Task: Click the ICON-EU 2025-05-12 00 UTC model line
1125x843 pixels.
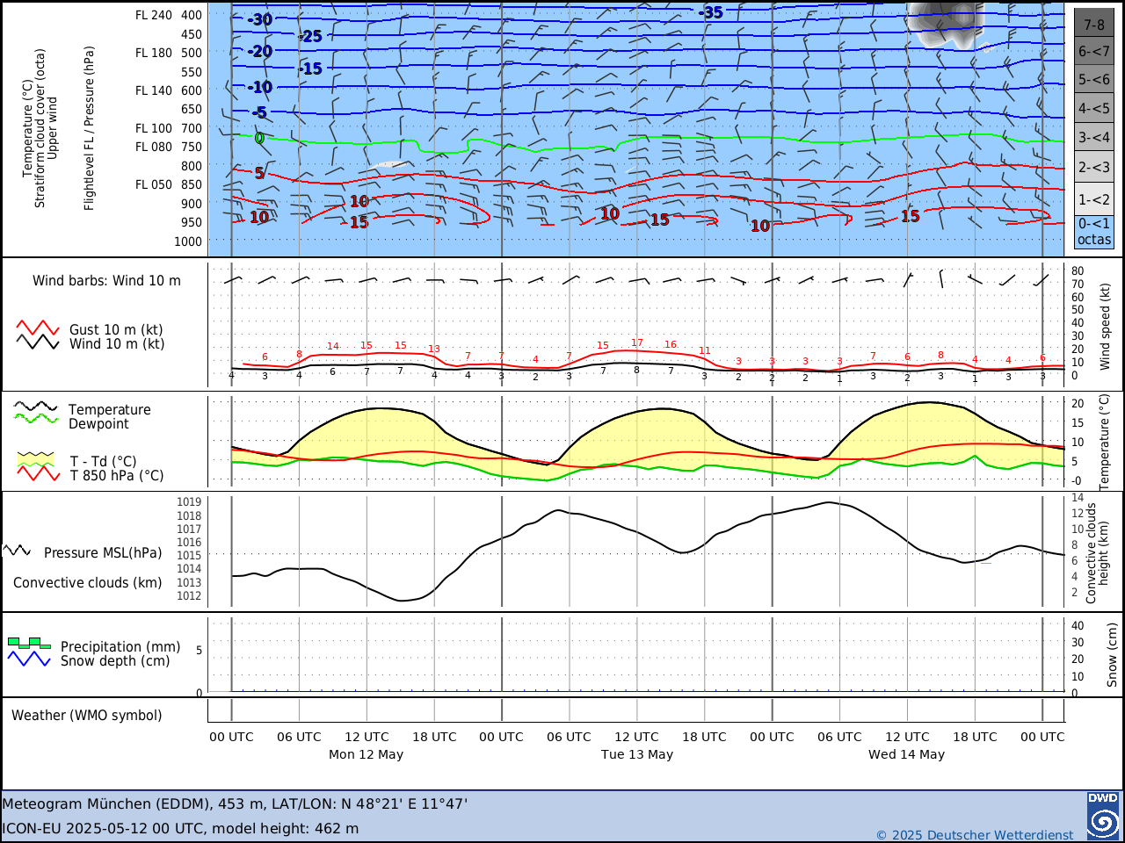Action: [180, 828]
